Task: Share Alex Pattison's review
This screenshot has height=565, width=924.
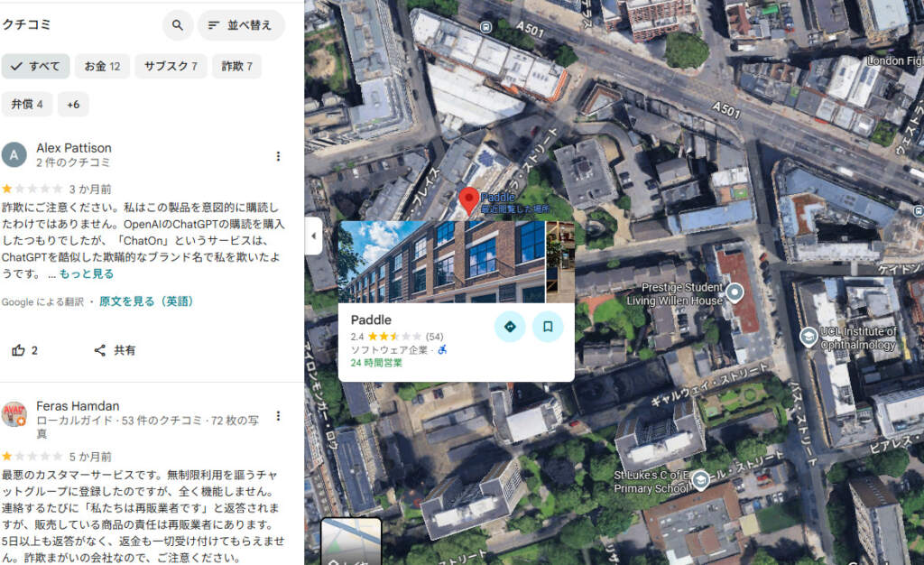Action: click(x=115, y=350)
